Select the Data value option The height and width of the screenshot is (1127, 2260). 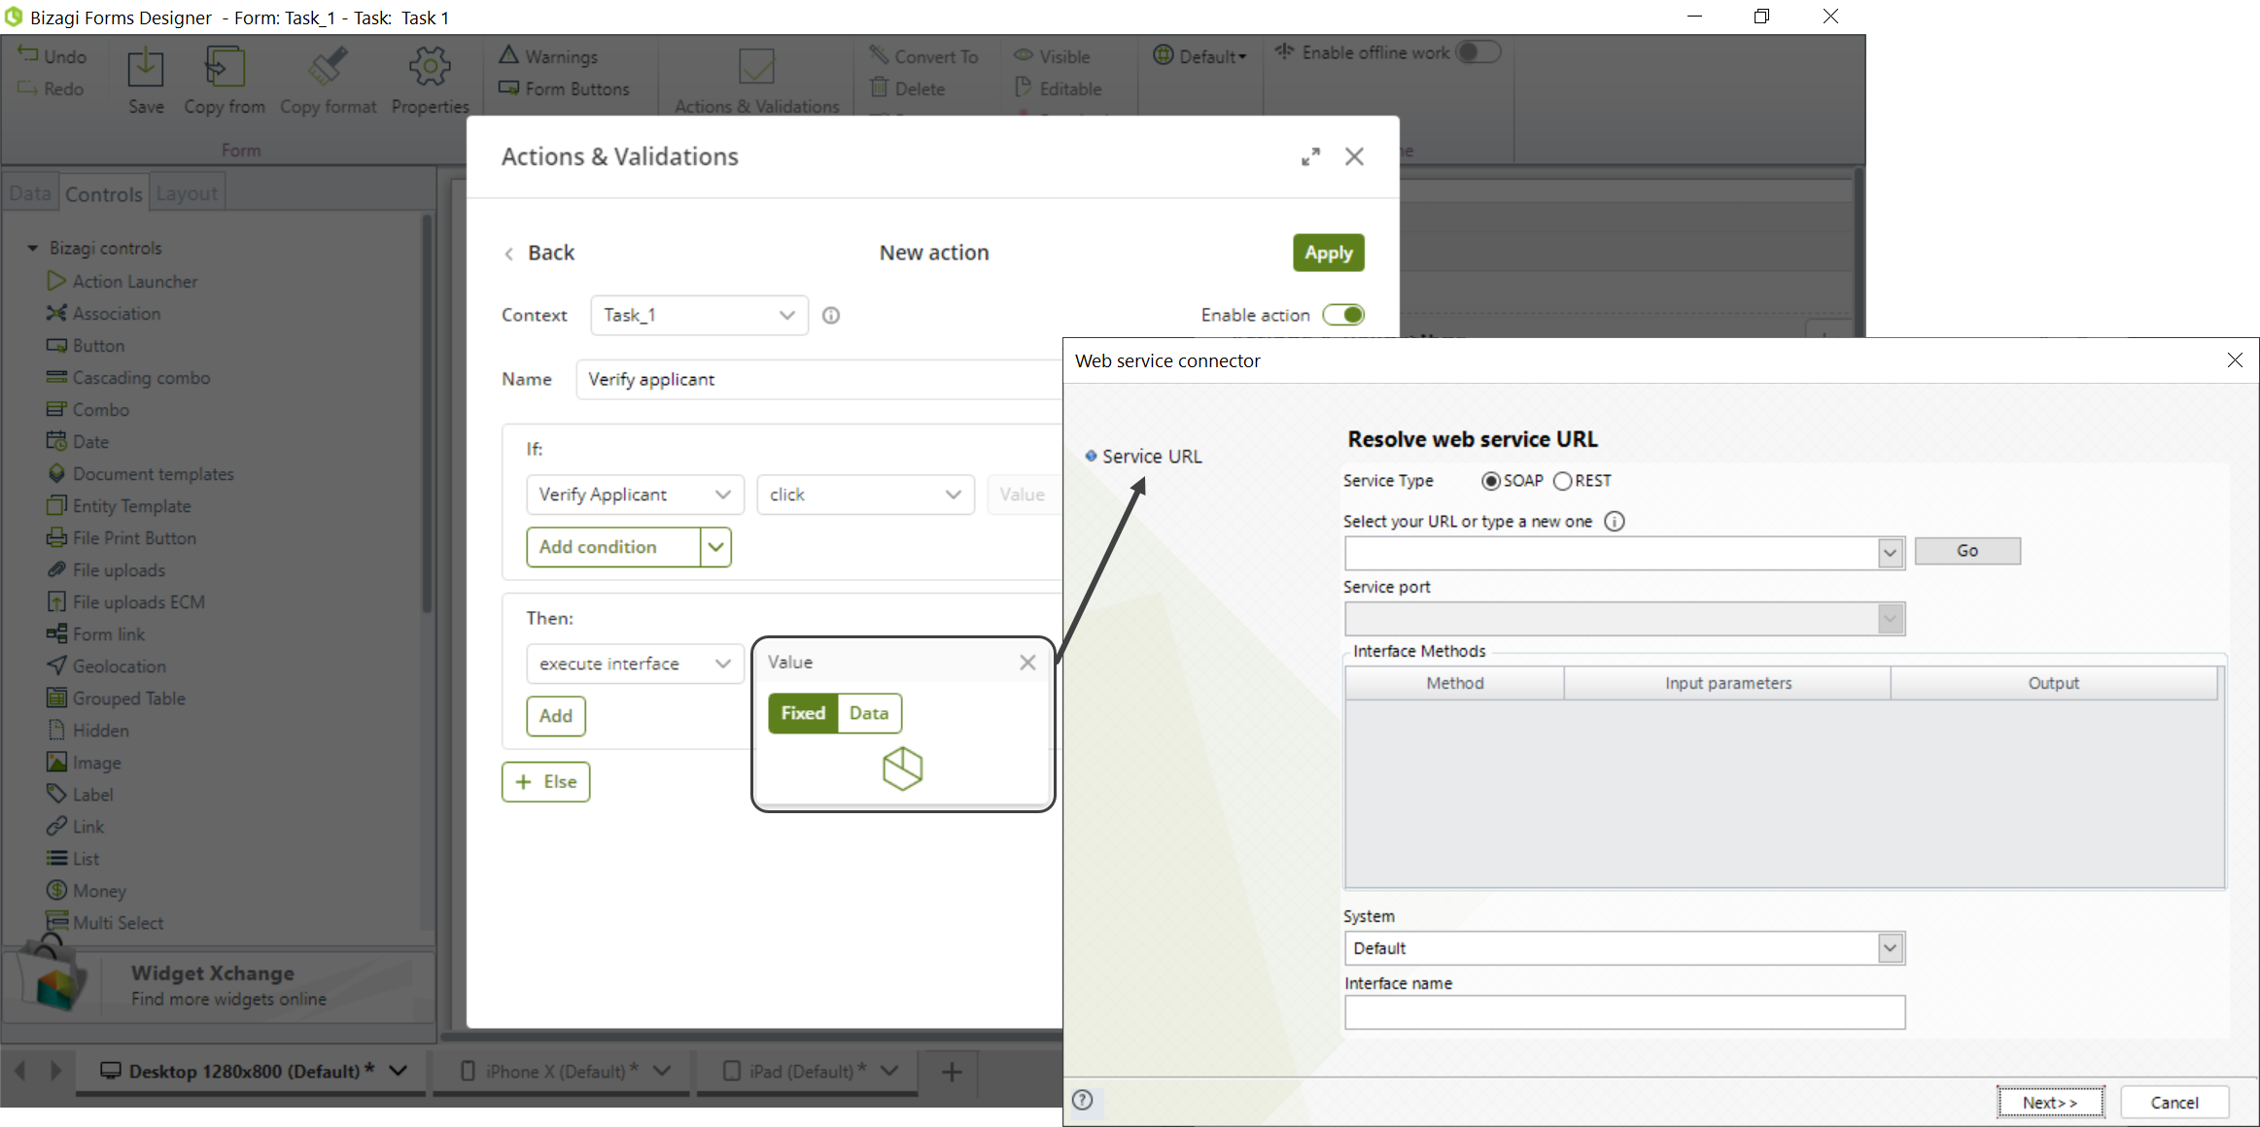pos(869,713)
